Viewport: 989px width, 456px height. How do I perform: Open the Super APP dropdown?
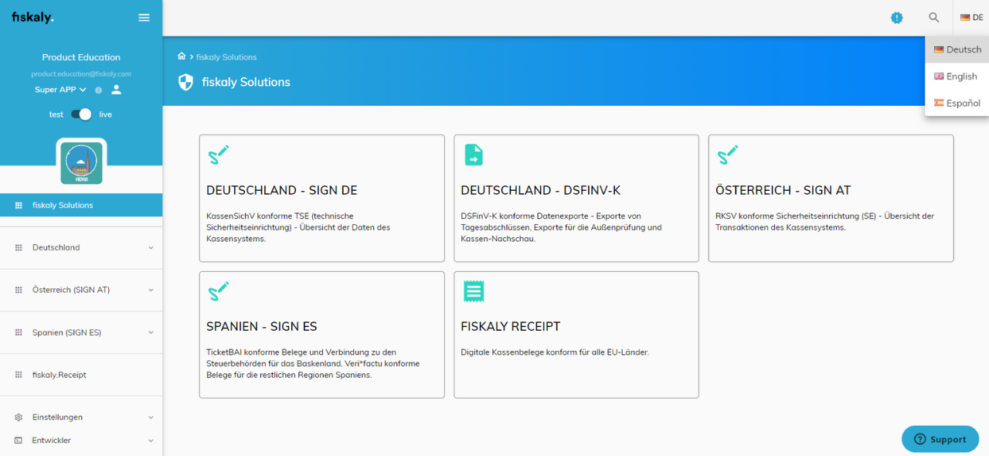click(60, 90)
